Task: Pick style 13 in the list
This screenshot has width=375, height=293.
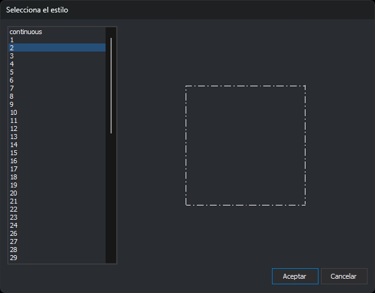Action: click(57, 137)
